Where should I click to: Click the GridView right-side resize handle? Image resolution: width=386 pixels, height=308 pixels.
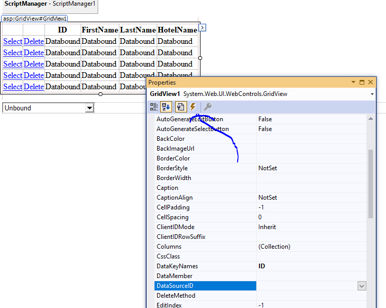[200, 58]
